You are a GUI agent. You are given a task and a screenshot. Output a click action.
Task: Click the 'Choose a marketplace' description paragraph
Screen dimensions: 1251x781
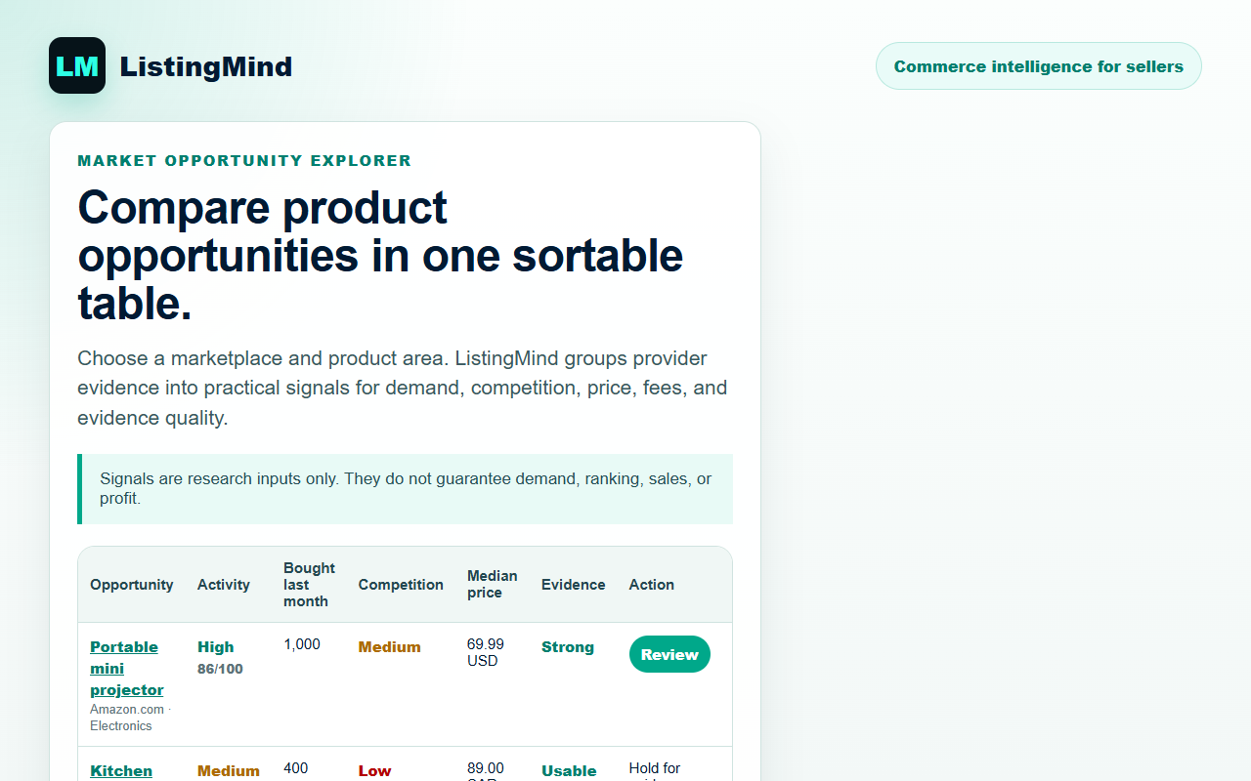[403, 388]
